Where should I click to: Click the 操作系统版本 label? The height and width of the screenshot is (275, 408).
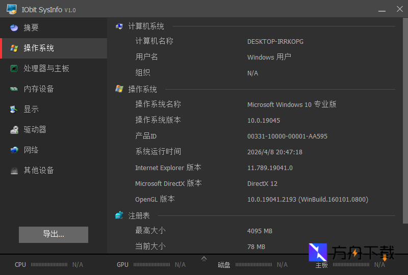pyautogui.click(x=158, y=120)
